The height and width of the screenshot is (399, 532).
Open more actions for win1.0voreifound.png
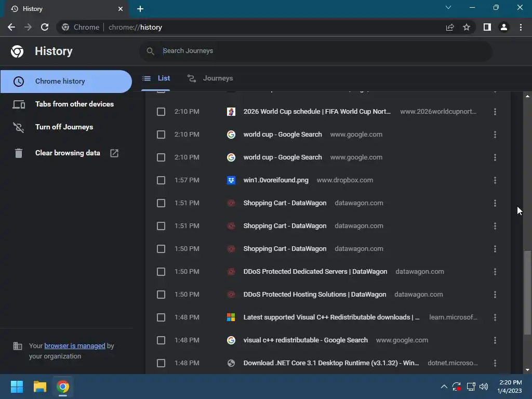(x=495, y=180)
